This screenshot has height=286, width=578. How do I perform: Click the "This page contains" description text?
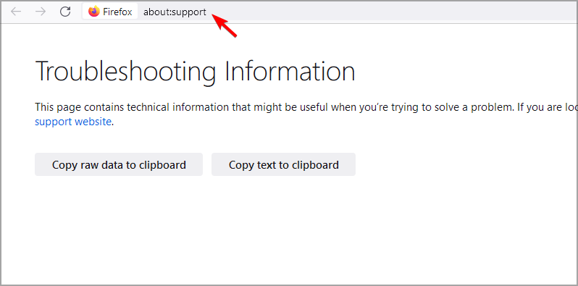80,107
